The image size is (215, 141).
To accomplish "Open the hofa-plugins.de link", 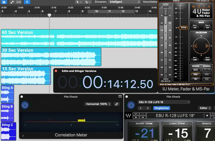I will coord(203,1).
